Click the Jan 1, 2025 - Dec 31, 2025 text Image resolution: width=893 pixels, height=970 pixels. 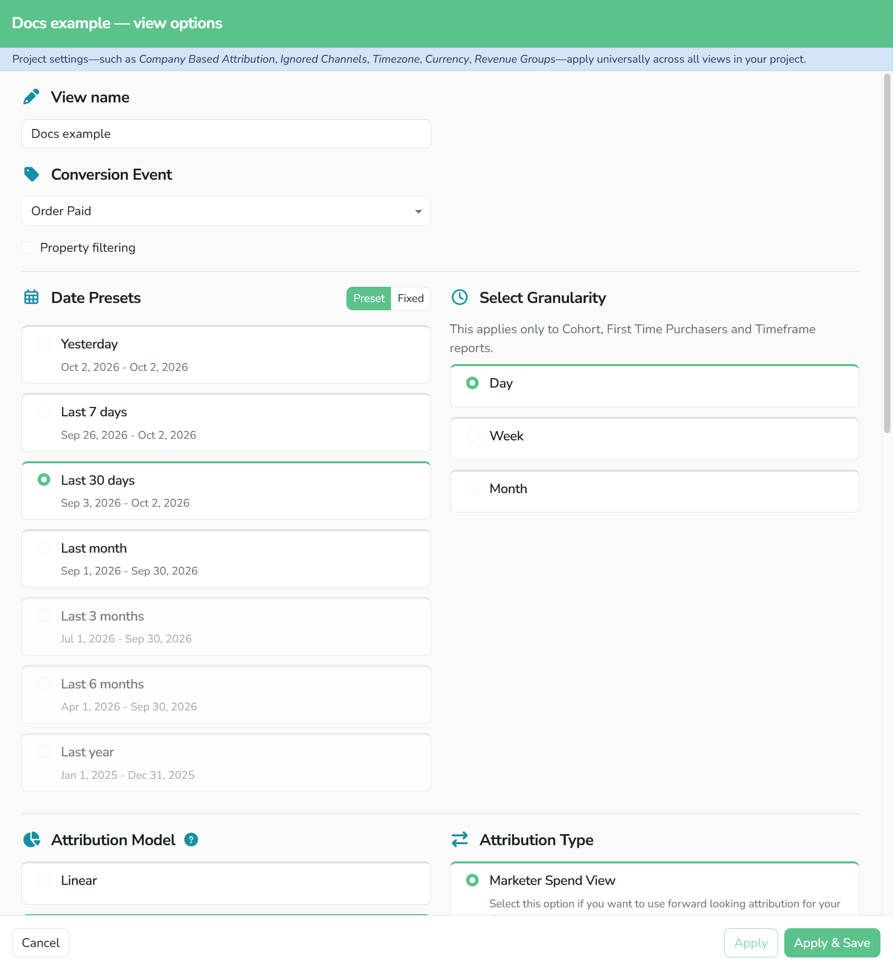click(127, 775)
